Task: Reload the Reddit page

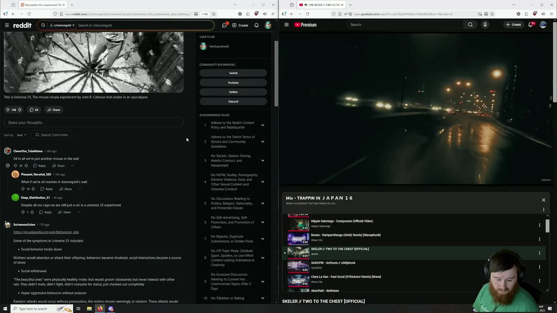Action: point(29,14)
